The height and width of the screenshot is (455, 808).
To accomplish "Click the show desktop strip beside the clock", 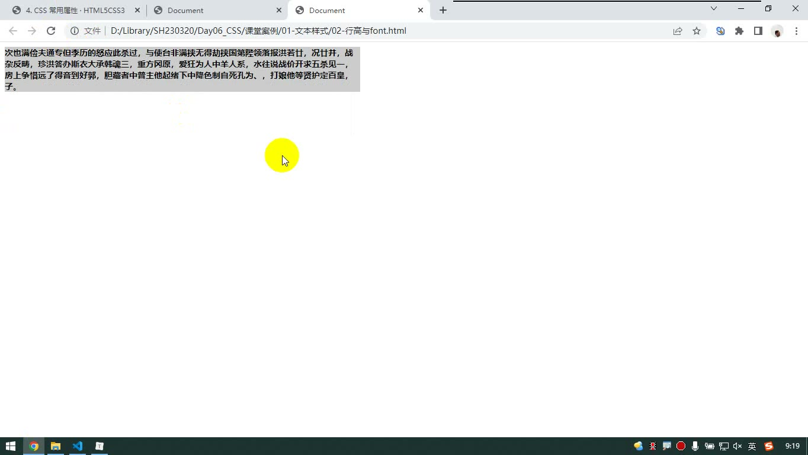I will [x=806, y=446].
